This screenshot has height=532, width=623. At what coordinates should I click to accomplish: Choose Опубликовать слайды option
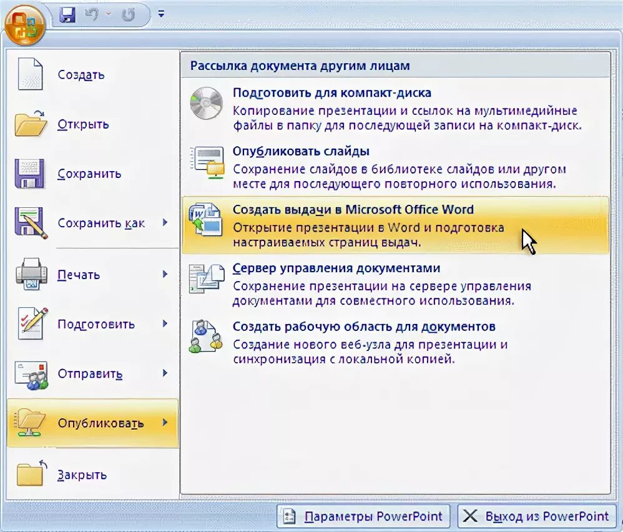(x=395, y=167)
